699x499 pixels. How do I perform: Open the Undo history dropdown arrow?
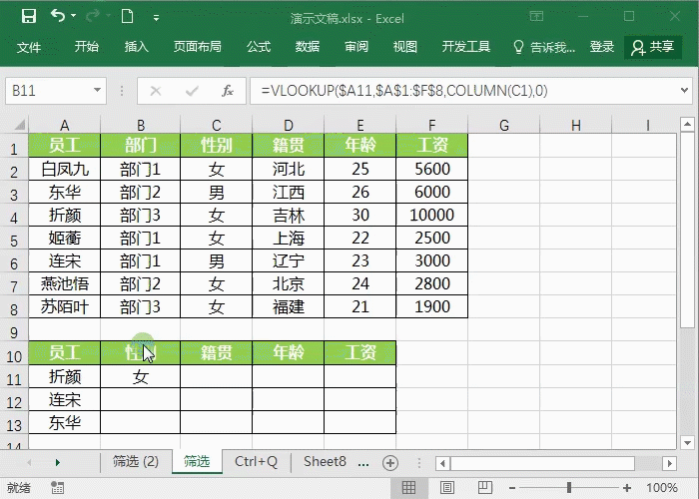(73, 16)
